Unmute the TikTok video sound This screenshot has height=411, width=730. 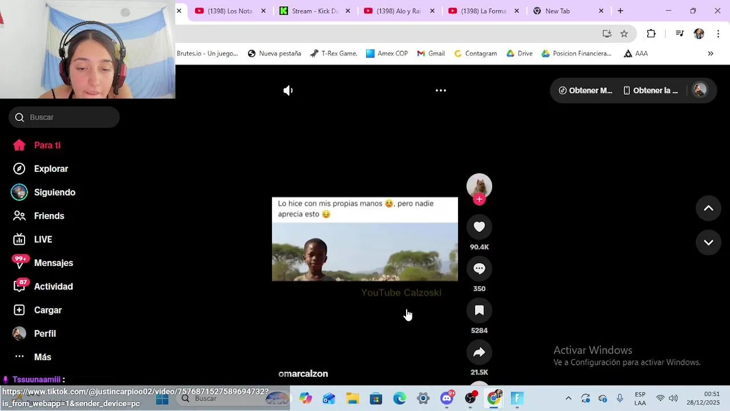point(288,90)
